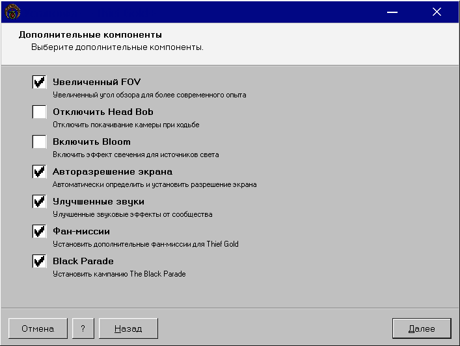Uncheck the Увеличенный FOV checkbox

pyautogui.click(x=39, y=82)
